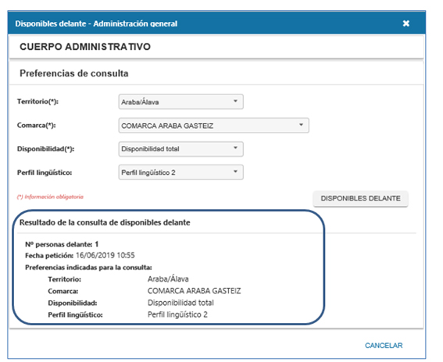Click the Territorio(*) field label
Image resolution: width=443 pixels, height=362 pixels.
(x=38, y=101)
